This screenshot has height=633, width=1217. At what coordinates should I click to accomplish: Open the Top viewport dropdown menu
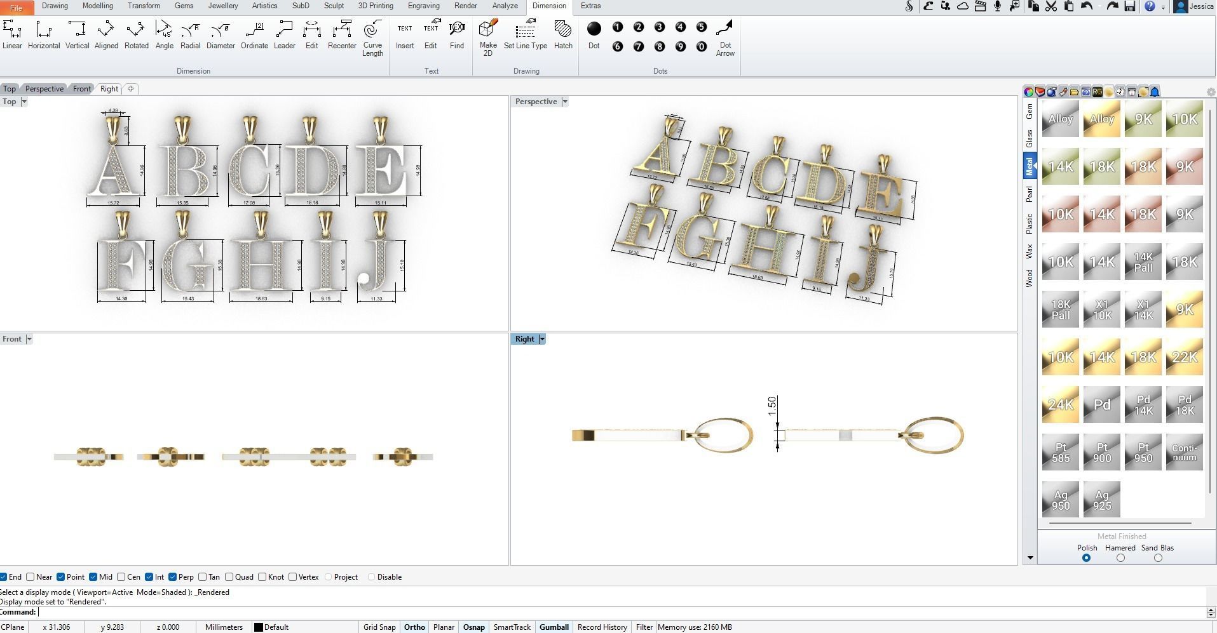[x=24, y=102]
